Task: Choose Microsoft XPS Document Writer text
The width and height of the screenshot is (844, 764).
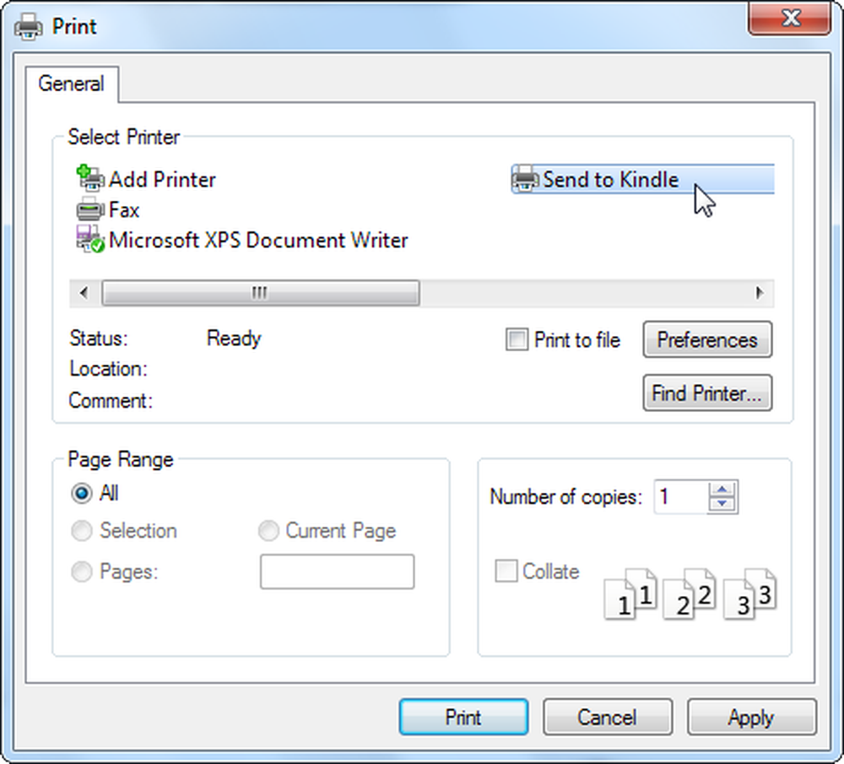Action: point(258,240)
